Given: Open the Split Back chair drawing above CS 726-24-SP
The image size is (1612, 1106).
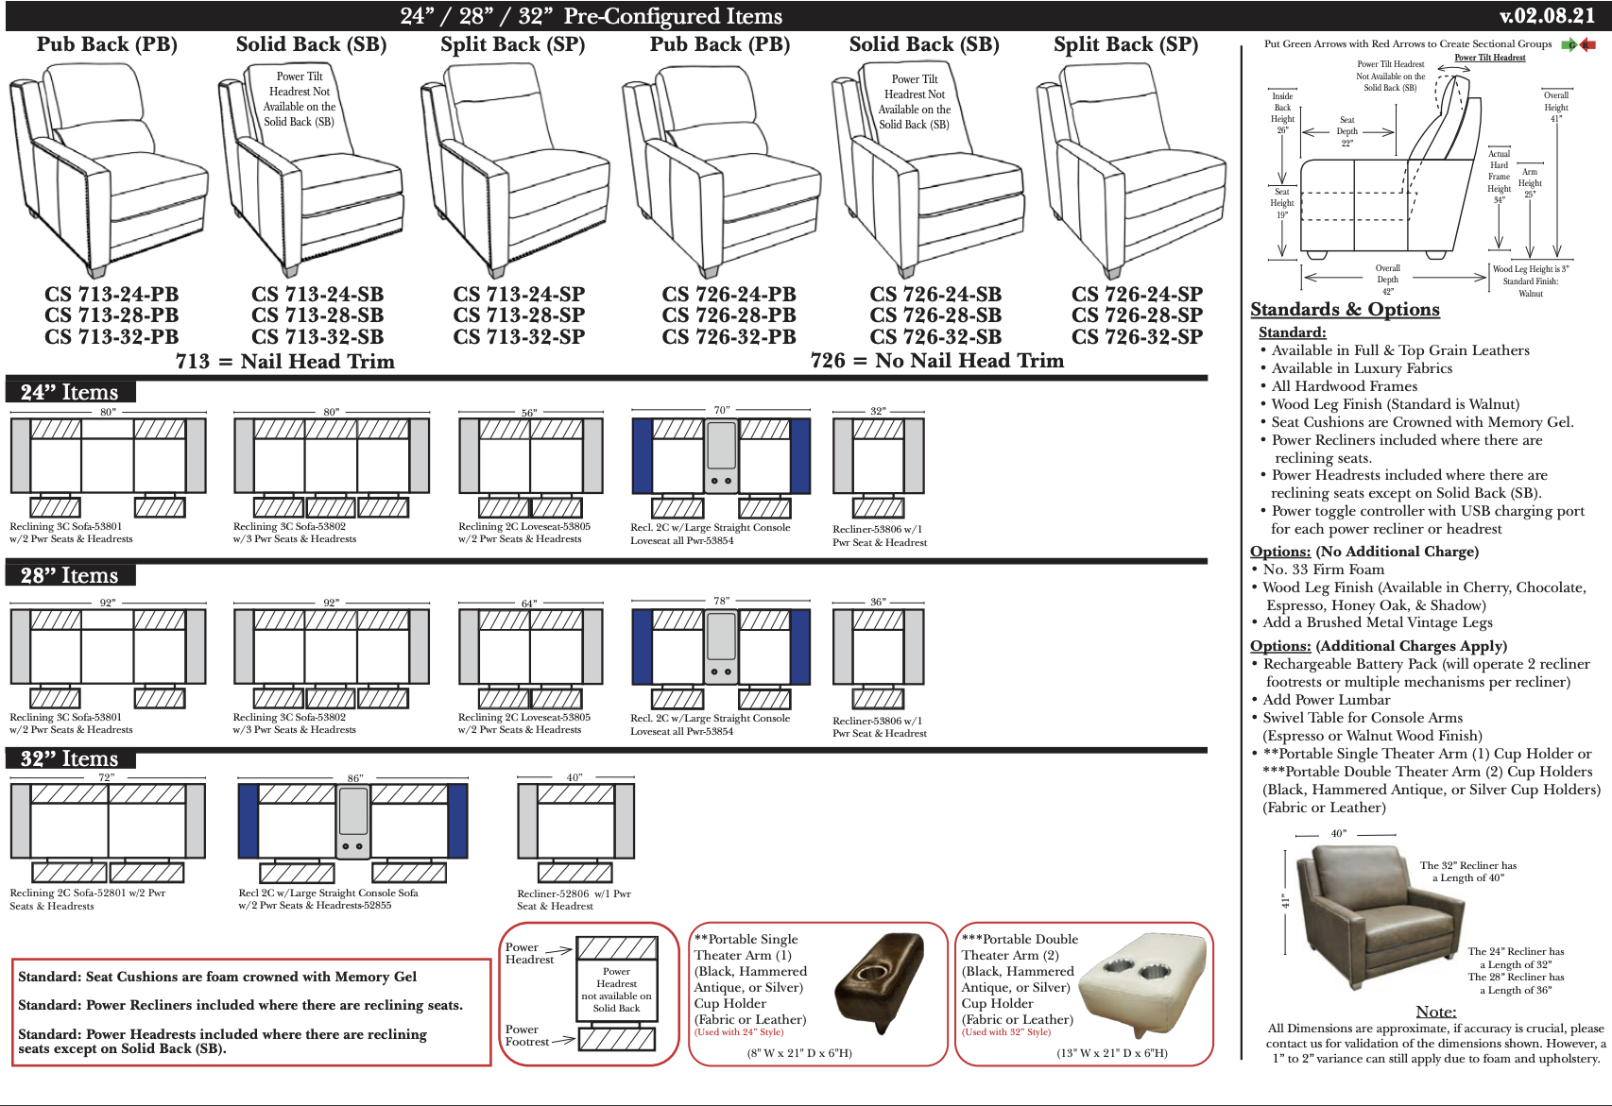Looking at the screenshot, I should tap(1130, 170).
